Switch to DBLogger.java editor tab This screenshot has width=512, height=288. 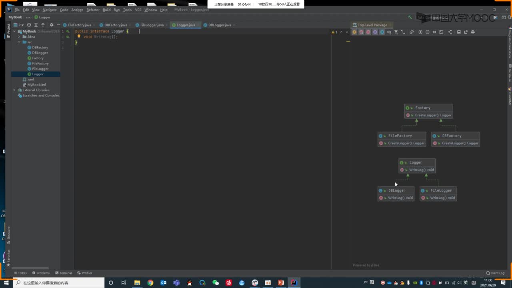pos(220,25)
